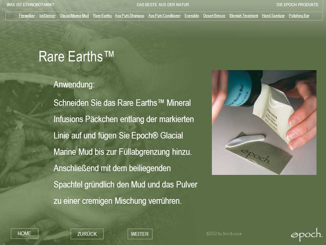Open the Hand Sanitizer link

tap(273, 16)
